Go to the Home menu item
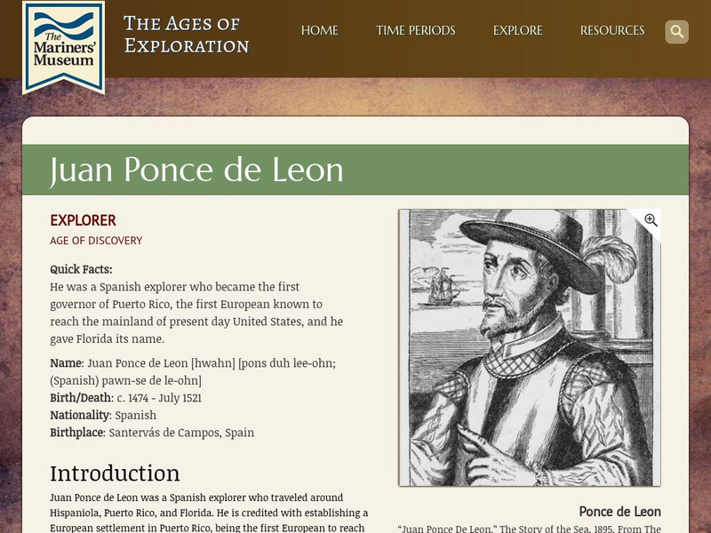Viewport: 711px width, 533px height. 320,30
